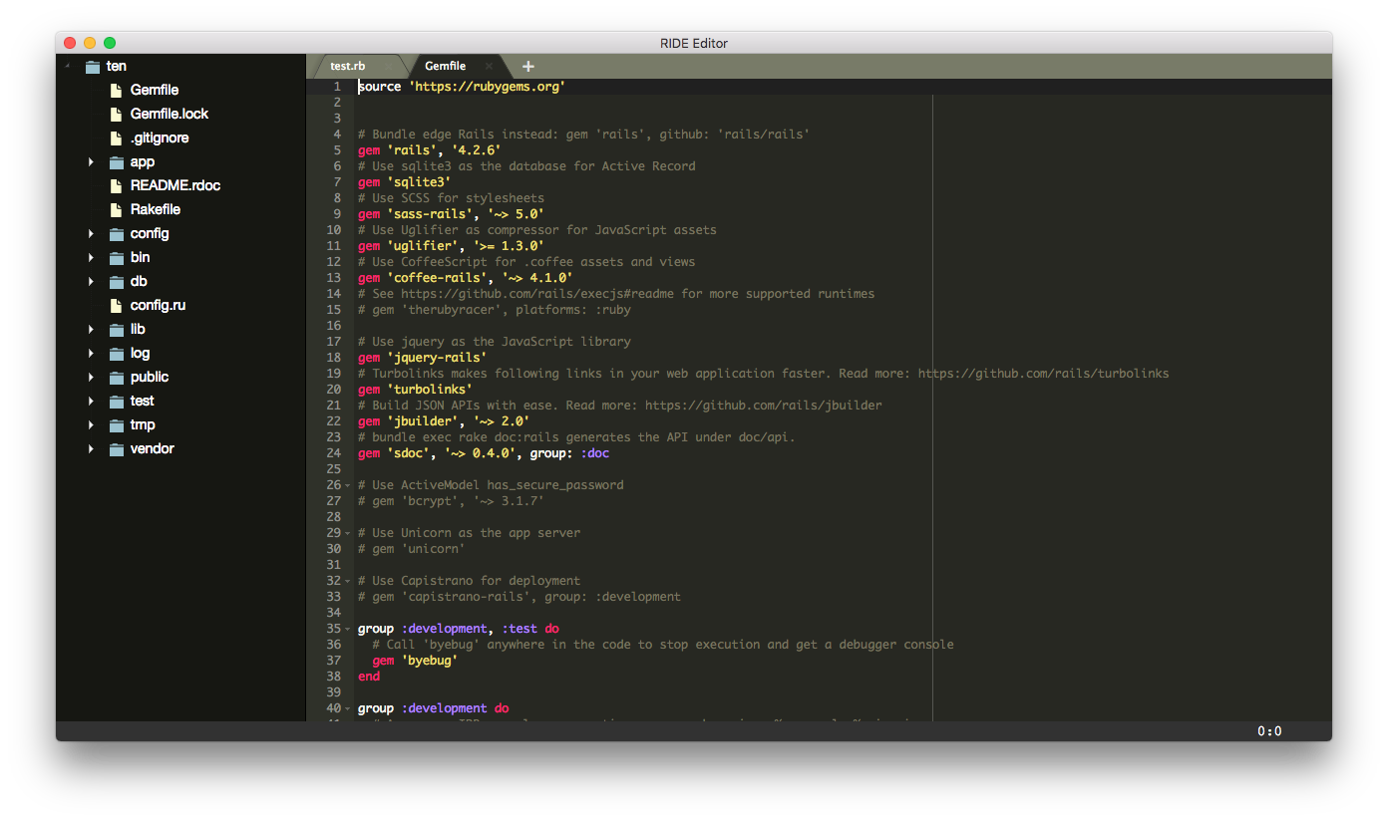Click the config.ru file icon
Screen dimensions: 1388x821
[x=116, y=305]
